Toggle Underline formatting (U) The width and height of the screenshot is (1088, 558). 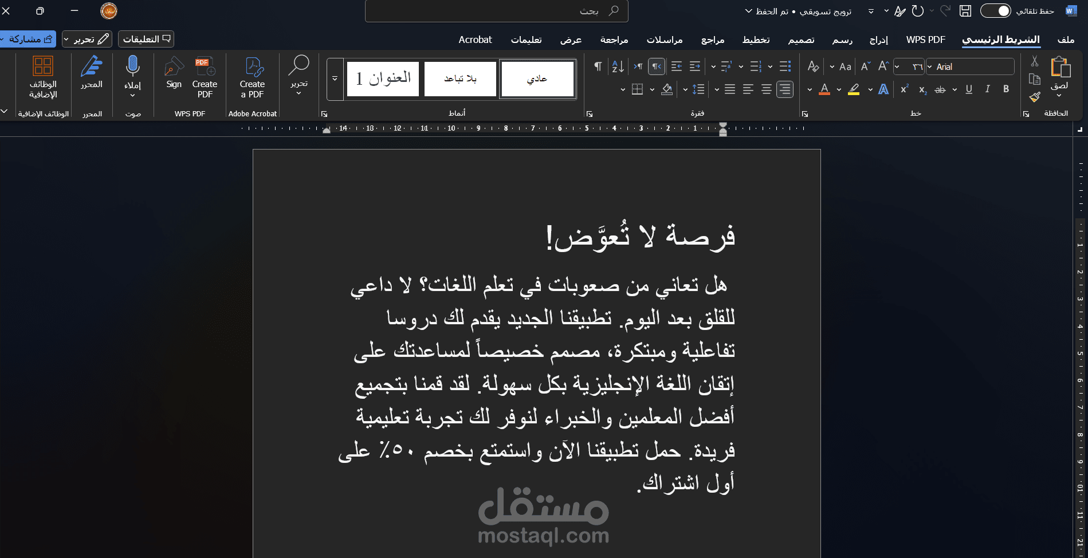969,89
